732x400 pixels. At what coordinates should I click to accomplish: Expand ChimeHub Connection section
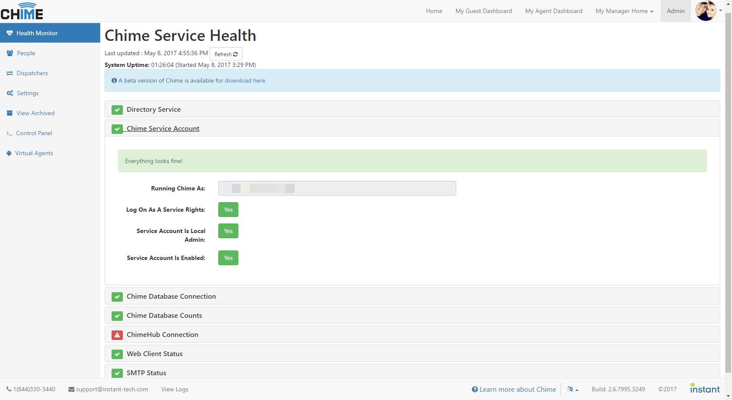(x=412, y=334)
